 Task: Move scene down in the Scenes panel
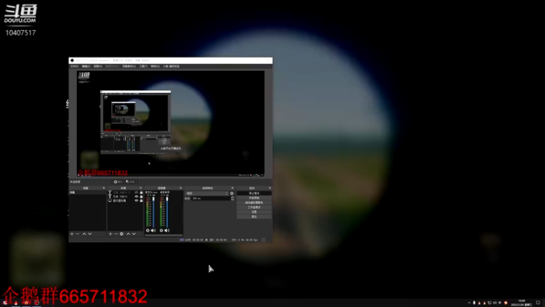tap(90, 234)
